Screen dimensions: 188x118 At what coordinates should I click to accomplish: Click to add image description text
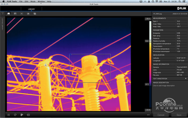tap(164, 86)
